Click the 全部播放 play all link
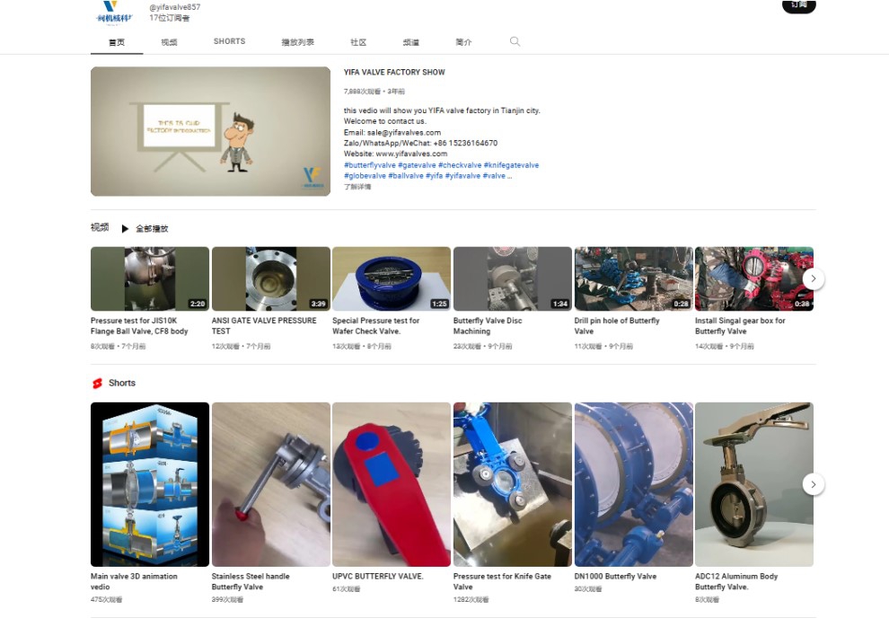The image size is (889, 627). point(152,228)
